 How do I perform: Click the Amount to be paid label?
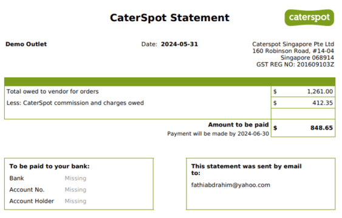(238, 125)
